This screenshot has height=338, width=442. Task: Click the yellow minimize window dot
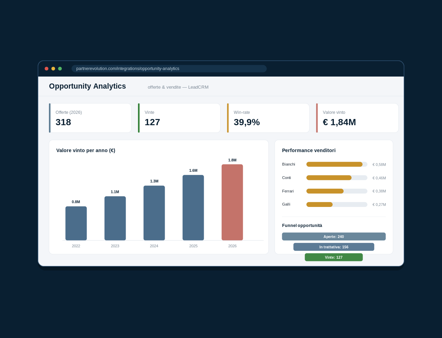[x=53, y=69]
